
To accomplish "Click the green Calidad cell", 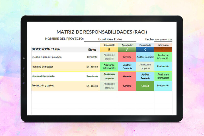I will point(145,86).
